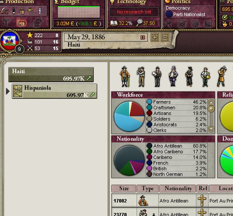Select Haiti country entry in list

[x=51, y=74]
